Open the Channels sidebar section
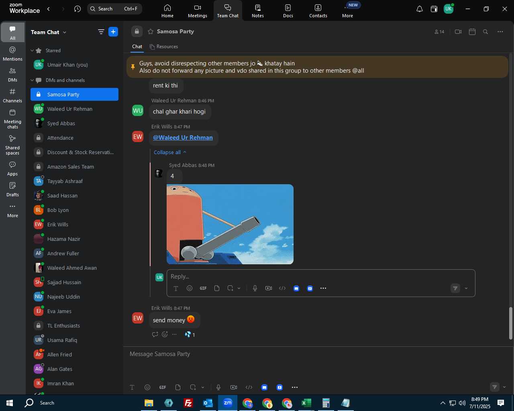 pos(12,96)
